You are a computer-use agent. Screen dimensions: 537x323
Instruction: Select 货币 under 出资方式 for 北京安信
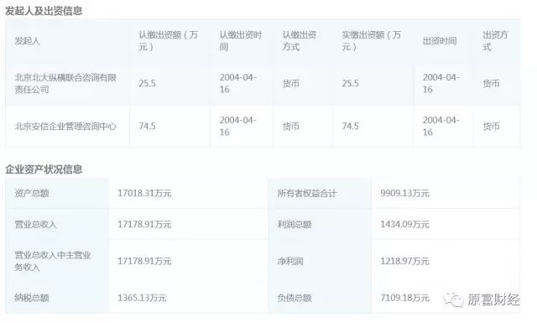click(491, 127)
